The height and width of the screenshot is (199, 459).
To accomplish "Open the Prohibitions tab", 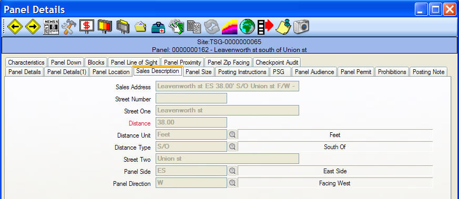I will [x=392, y=72].
